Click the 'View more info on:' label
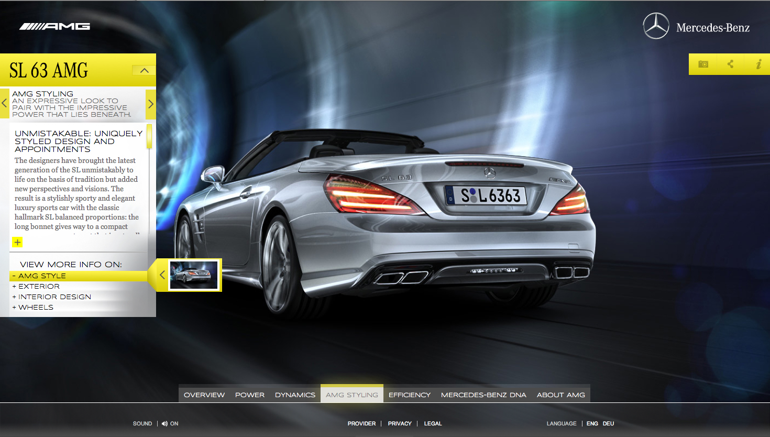Screen dimensions: 770x437 coord(71,265)
